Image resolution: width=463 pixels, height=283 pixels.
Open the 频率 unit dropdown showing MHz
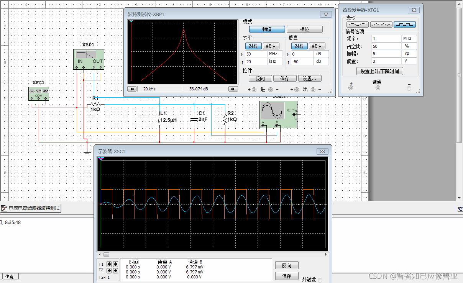(x=409, y=39)
